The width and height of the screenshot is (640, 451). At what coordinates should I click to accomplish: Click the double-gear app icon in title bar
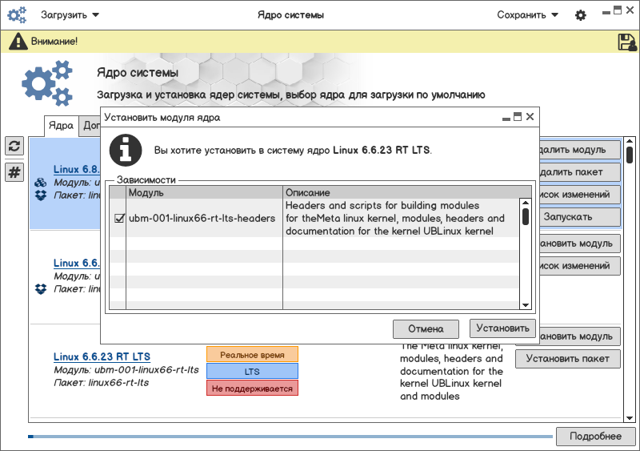(x=17, y=15)
